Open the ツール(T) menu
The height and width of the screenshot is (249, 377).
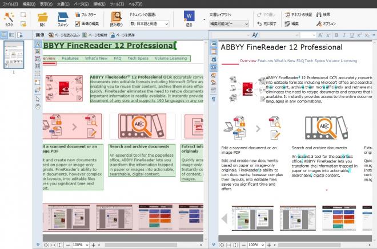pos(117,4)
